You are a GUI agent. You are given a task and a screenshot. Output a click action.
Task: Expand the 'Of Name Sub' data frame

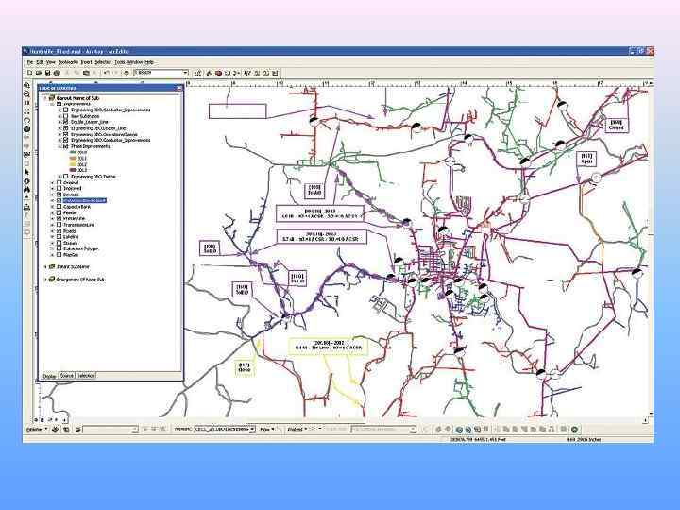(46, 280)
